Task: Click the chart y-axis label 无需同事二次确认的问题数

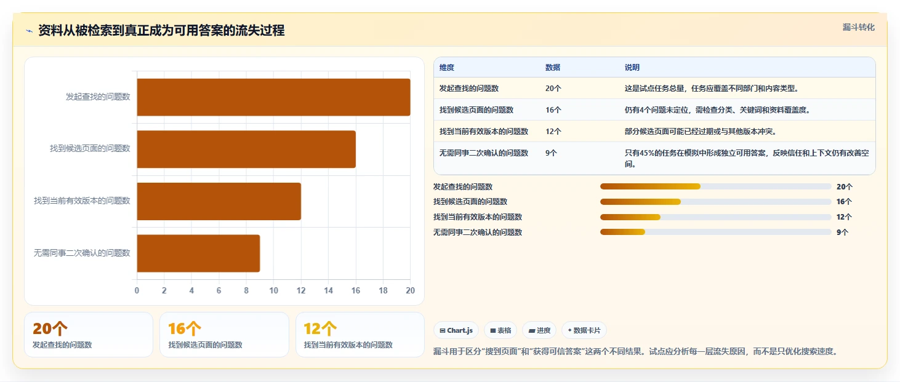Action: click(82, 253)
